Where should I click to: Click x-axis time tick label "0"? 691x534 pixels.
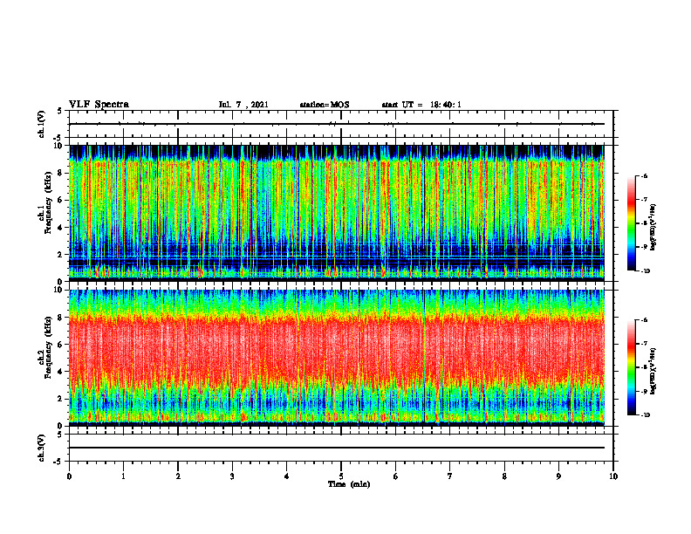[x=69, y=476]
